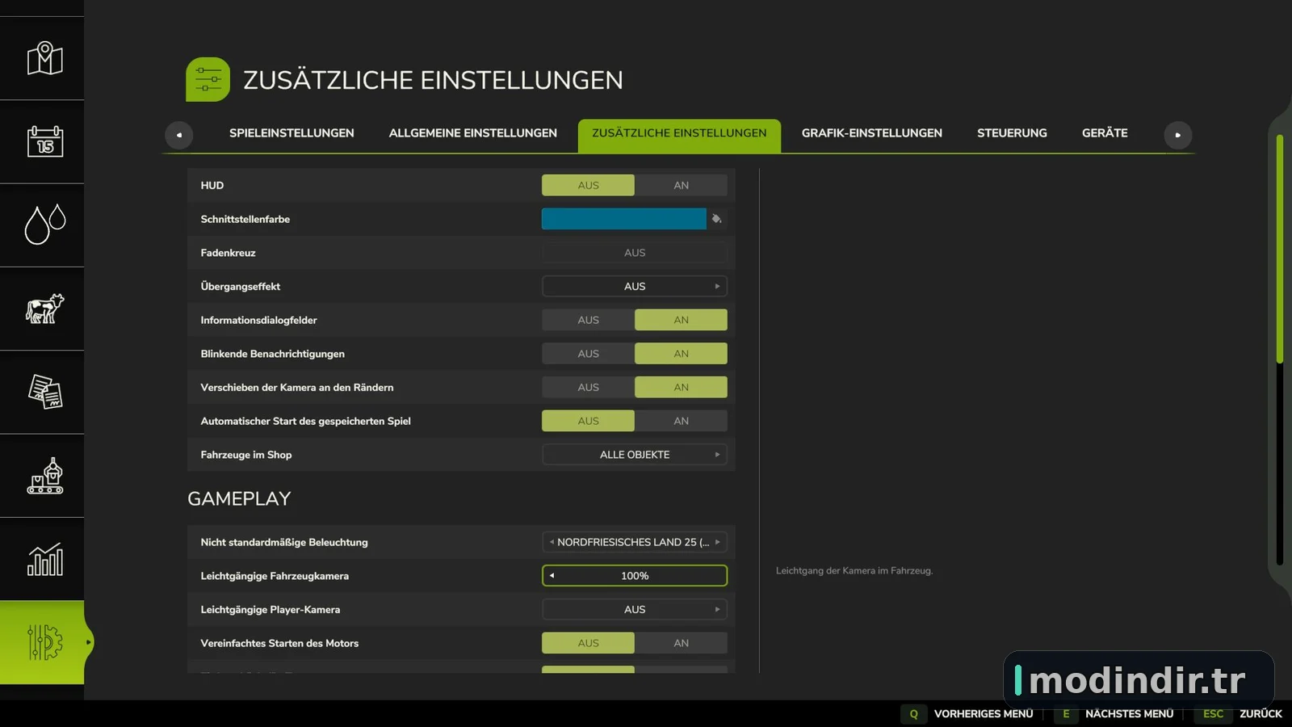Open the Steuerung tab
Screen dimensions: 1292x727
1012,133
